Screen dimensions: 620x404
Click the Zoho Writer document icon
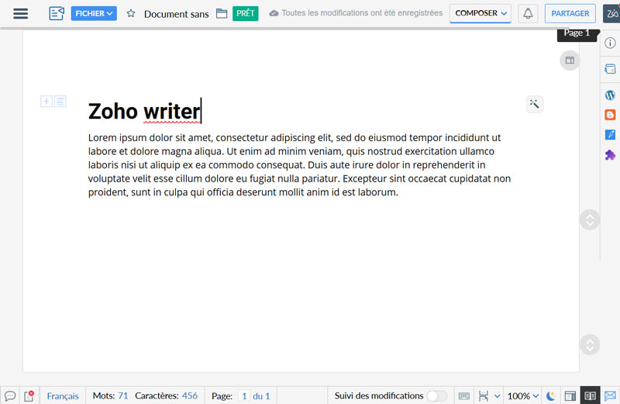[57, 13]
